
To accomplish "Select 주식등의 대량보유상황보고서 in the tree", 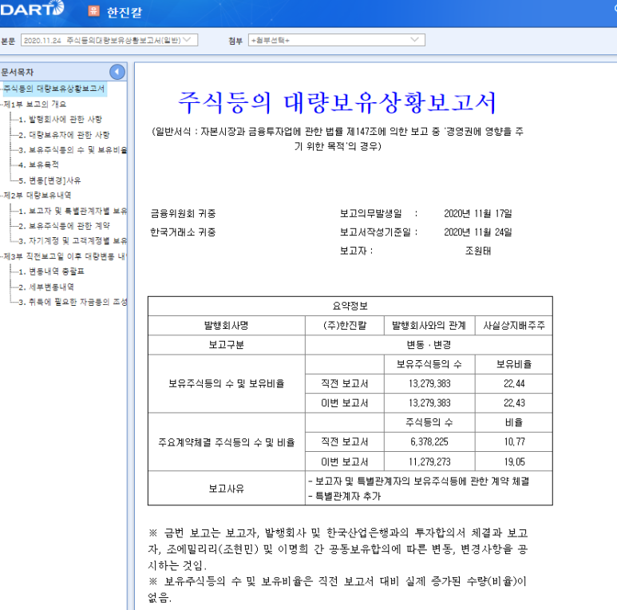I will [54, 89].
